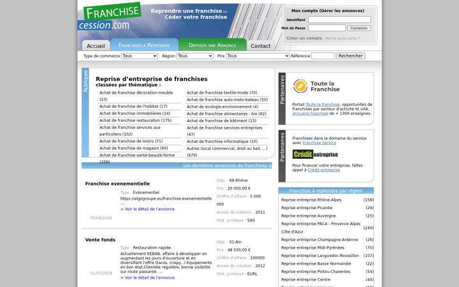Open the Franchise evenementielle listing title
The width and height of the screenshot is (459, 287).
pos(117,184)
